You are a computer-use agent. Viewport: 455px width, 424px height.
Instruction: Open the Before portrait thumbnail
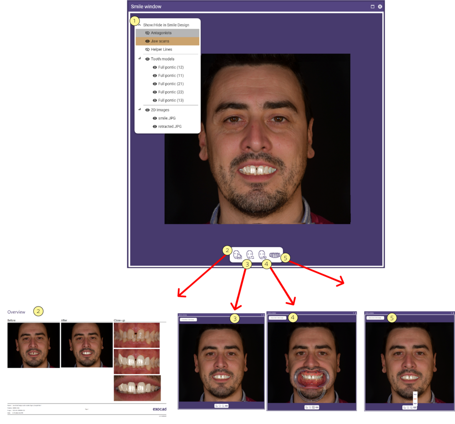[x=34, y=345]
